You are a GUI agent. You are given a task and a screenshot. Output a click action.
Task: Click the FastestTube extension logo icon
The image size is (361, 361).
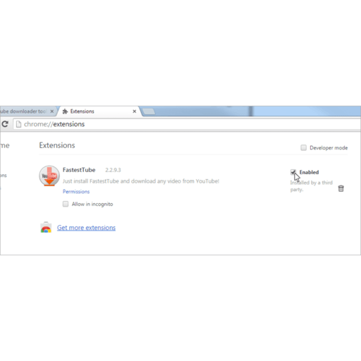[x=49, y=176]
